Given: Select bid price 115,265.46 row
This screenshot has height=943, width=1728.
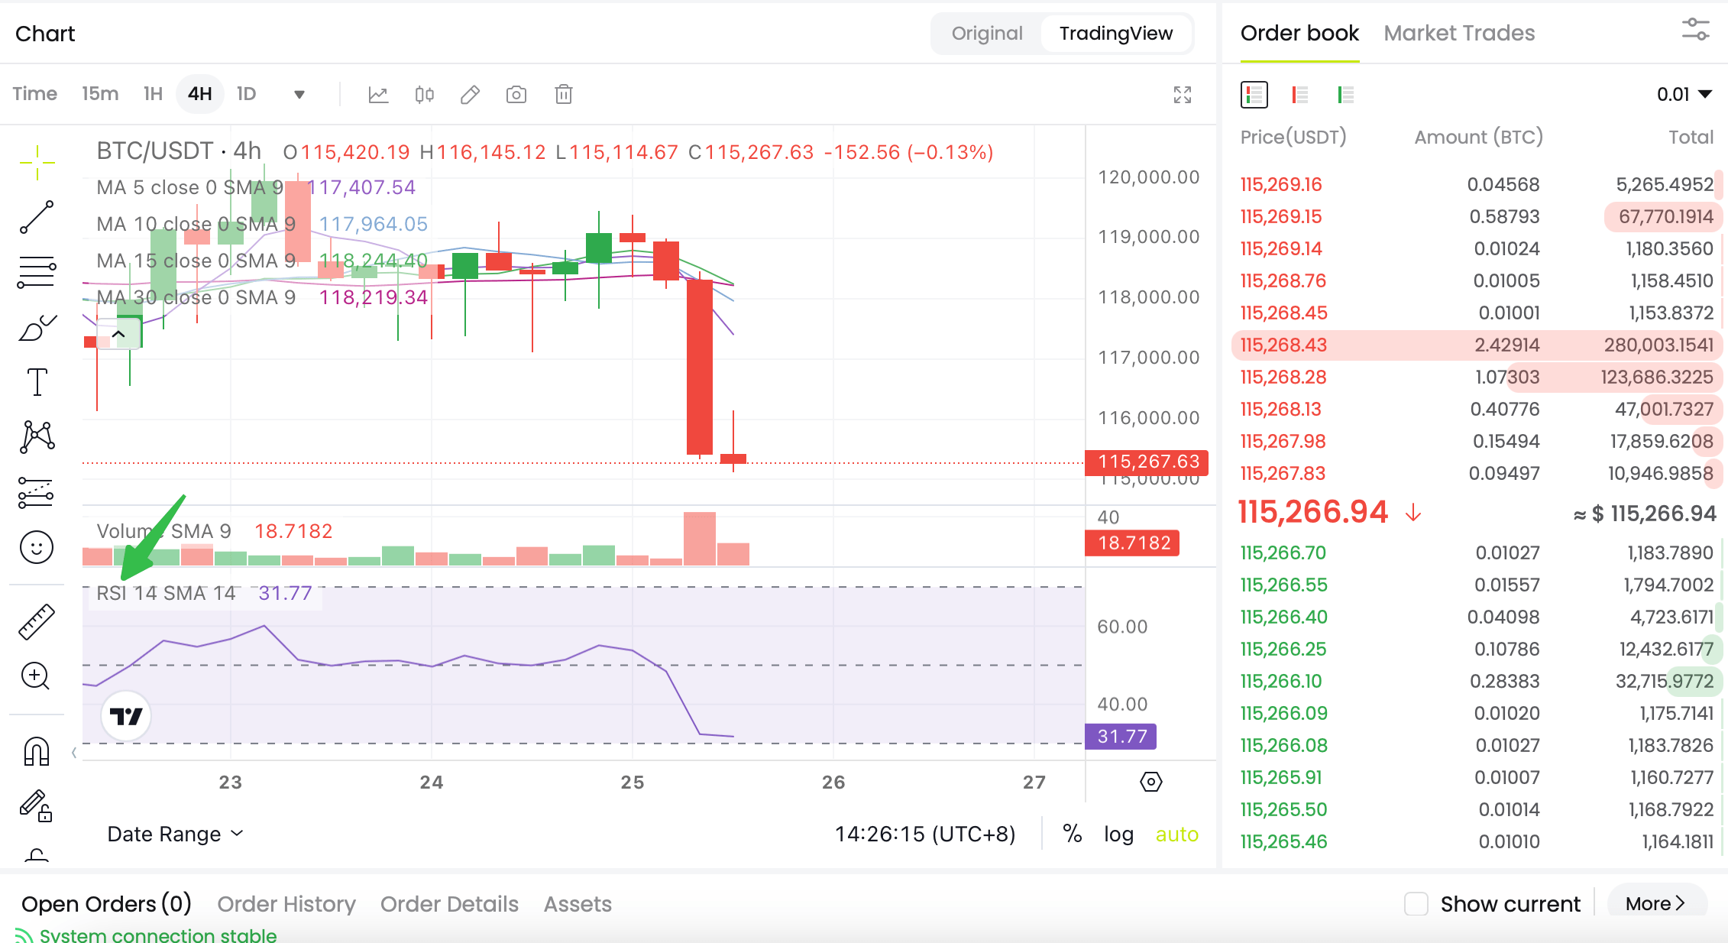Looking at the screenshot, I should coord(1476,841).
